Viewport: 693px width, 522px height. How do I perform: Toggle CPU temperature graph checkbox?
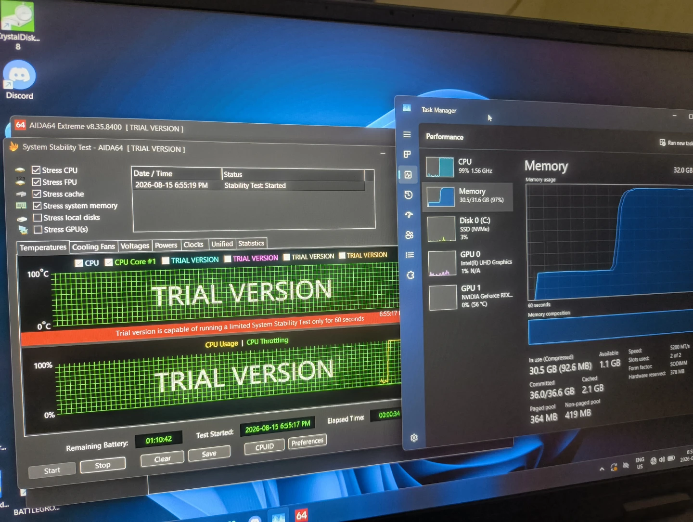point(79,263)
